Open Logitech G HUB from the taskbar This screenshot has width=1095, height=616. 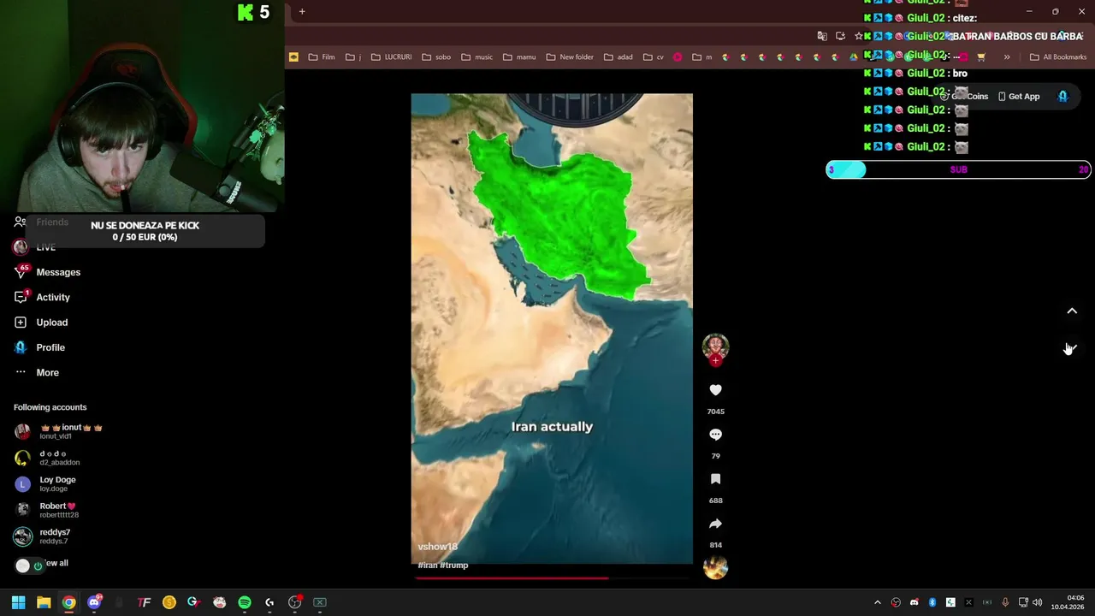coord(269,602)
